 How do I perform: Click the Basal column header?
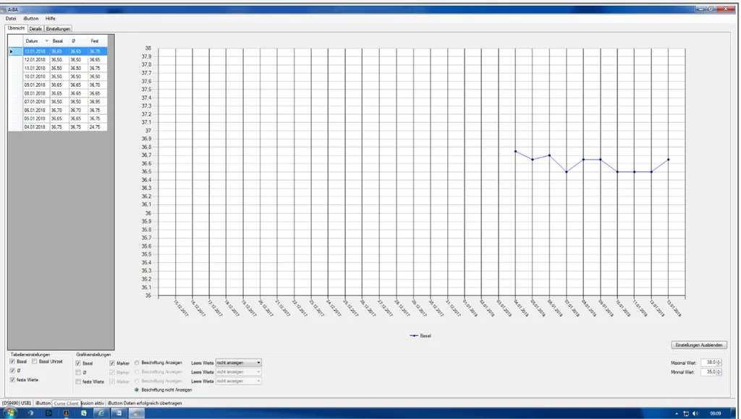point(58,41)
